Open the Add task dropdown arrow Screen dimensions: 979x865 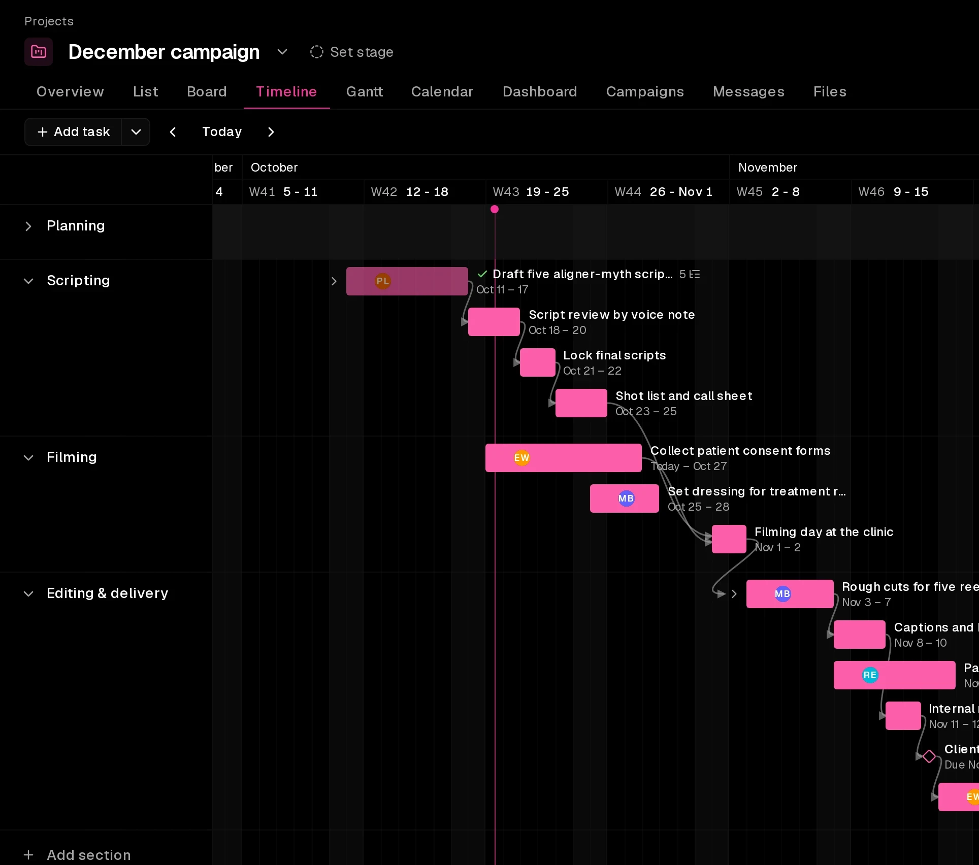pyautogui.click(x=136, y=132)
